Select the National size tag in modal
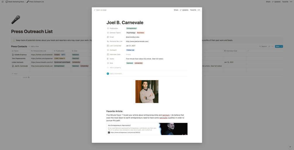 coord(130,63)
